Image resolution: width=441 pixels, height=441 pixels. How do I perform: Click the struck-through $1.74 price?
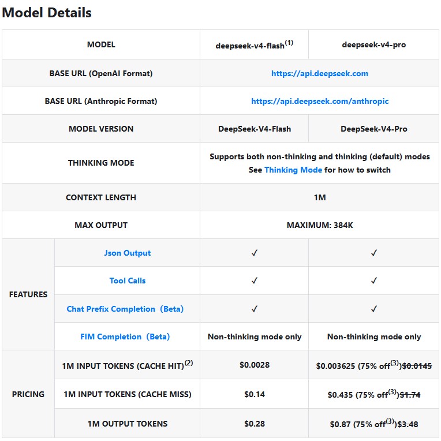[x=410, y=395]
